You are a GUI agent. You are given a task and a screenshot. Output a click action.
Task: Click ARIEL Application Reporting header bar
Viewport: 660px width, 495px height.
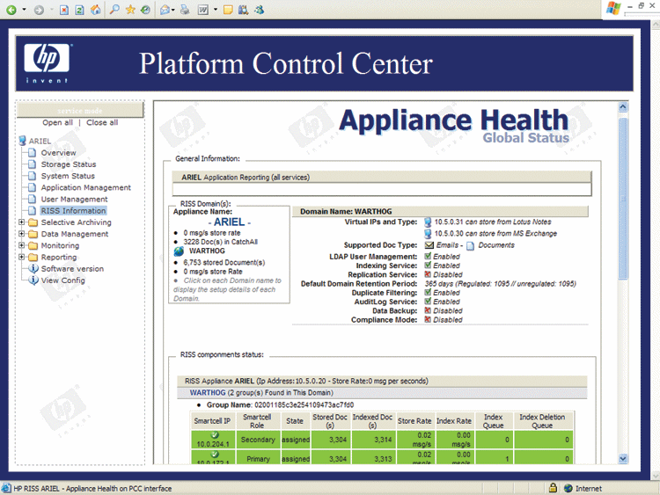pyautogui.click(x=382, y=177)
